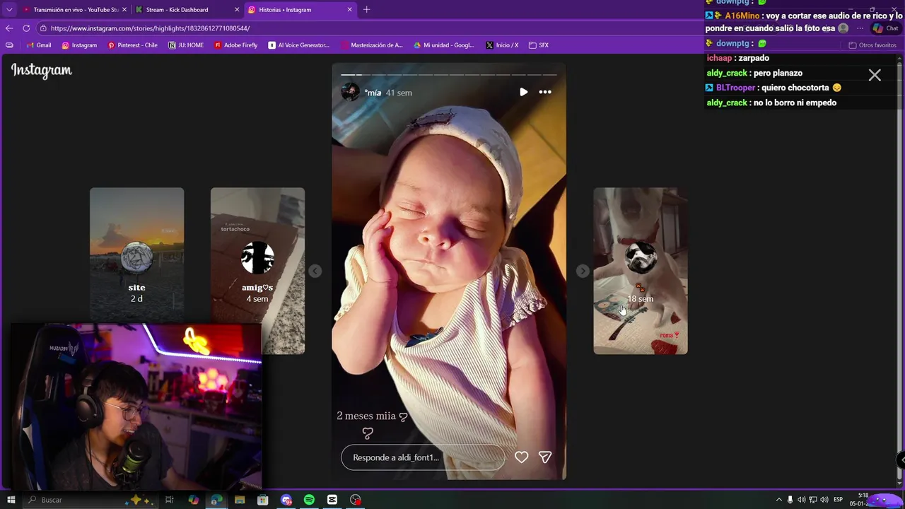Open the 'Mi unidad - Googl...' bookmark
The image size is (905, 509).
point(443,45)
